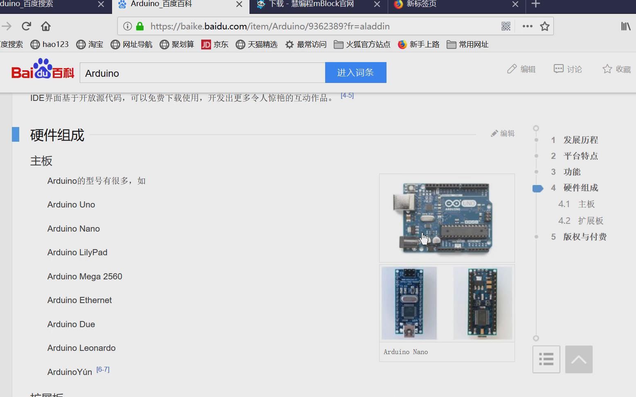Click the Baidu Baike logo
The image size is (636, 397).
click(43, 69)
